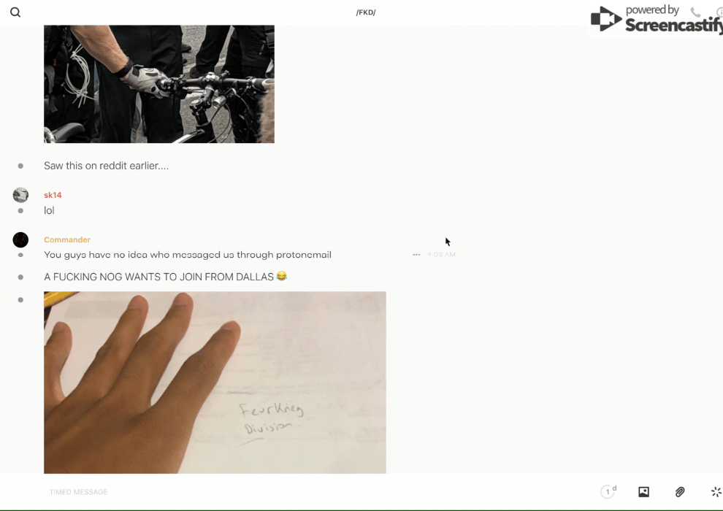
Task: Select the 'Saw this on reddit earlier' message
Action: click(x=106, y=166)
